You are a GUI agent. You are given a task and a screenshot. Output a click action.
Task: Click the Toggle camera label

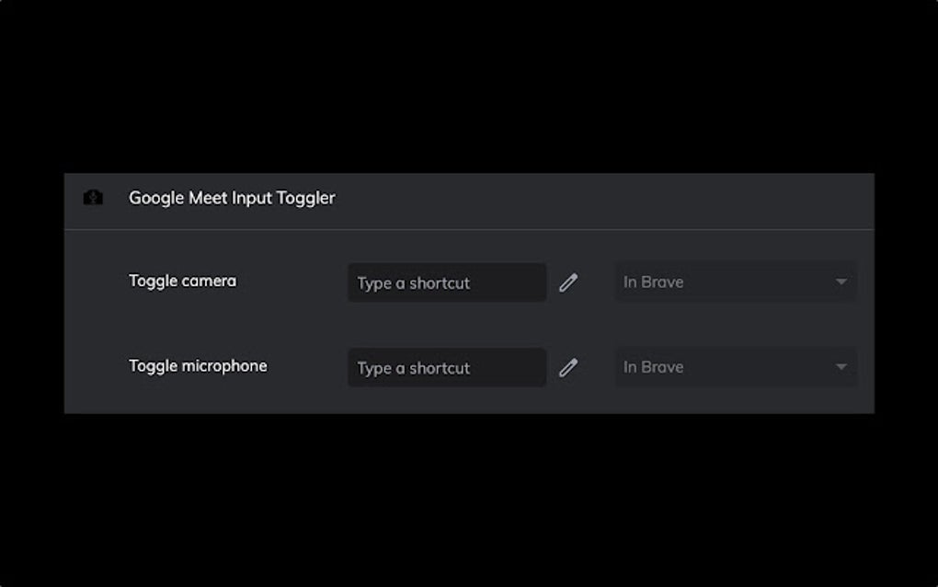coord(182,281)
